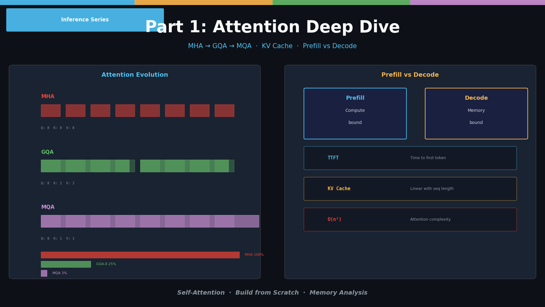Click the purple segment of the top color strip

(477, 2)
